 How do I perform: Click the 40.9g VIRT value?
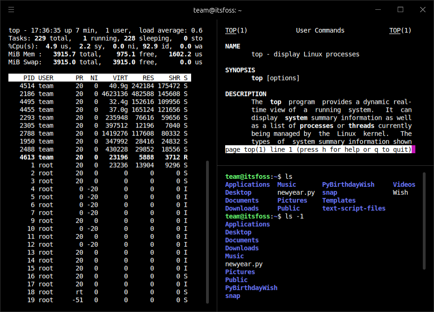[118, 86]
